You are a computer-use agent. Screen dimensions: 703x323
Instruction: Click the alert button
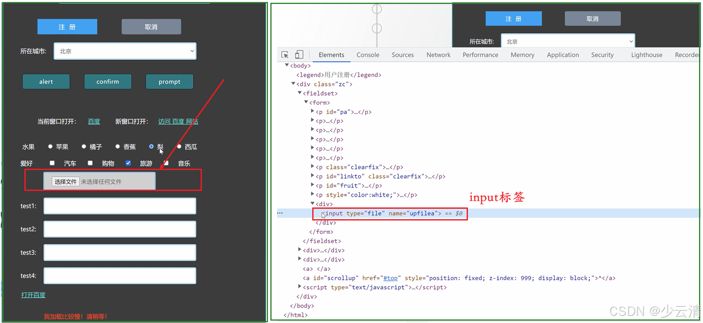coord(46,82)
